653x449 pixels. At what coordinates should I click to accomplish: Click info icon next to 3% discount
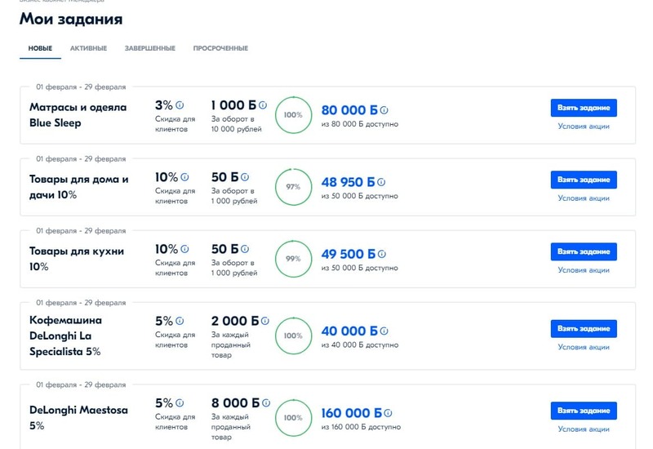180,106
